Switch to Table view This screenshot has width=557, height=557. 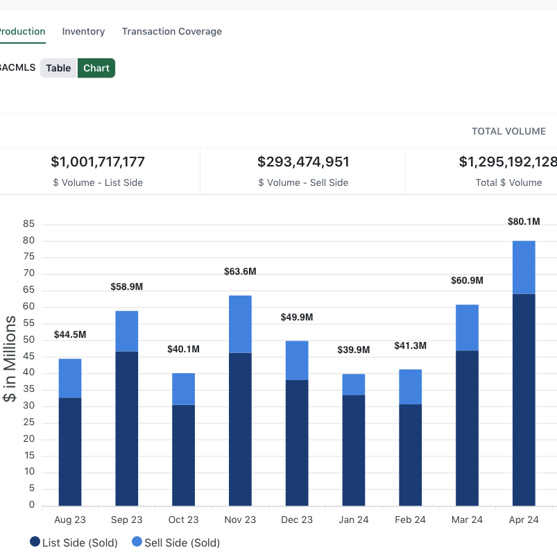click(58, 68)
